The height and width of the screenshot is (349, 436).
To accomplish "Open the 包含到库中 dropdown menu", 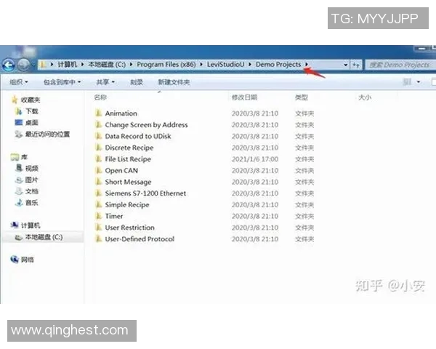I will (x=62, y=82).
